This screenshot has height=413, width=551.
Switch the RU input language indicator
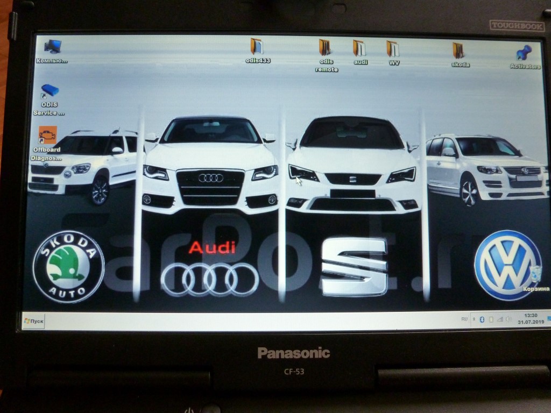click(x=464, y=319)
